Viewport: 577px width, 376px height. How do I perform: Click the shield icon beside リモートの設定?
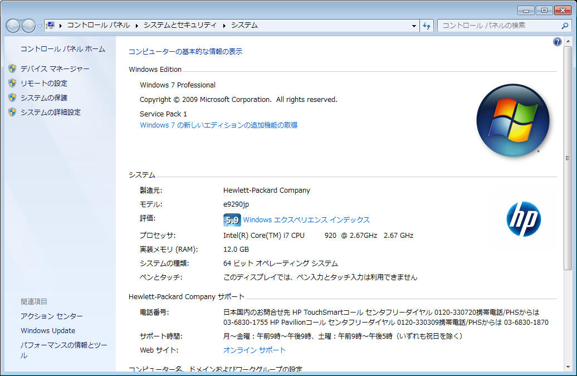coord(12,83)
